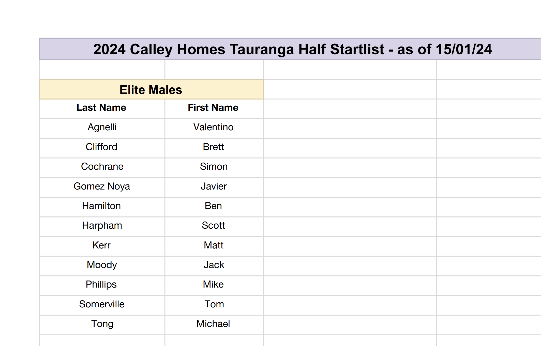The image size is (541, 346).
Task: Click the Moody last name cell
Action: click(102, 265)
